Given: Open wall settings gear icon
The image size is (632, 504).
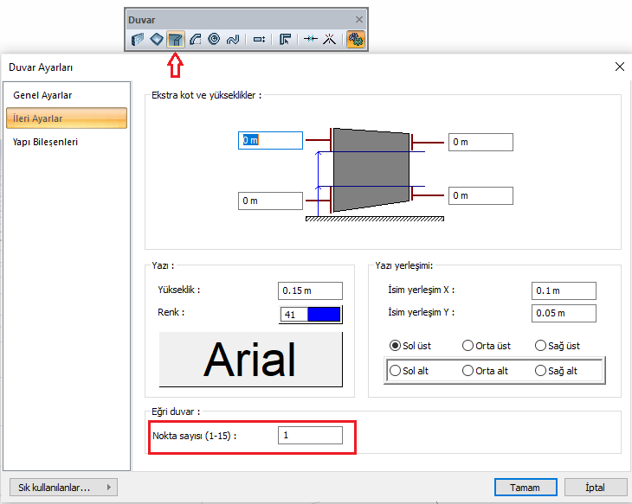Looking at the screenshot, I should [x=355, y=39].
